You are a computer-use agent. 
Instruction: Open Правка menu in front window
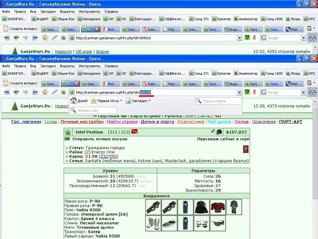20,66
